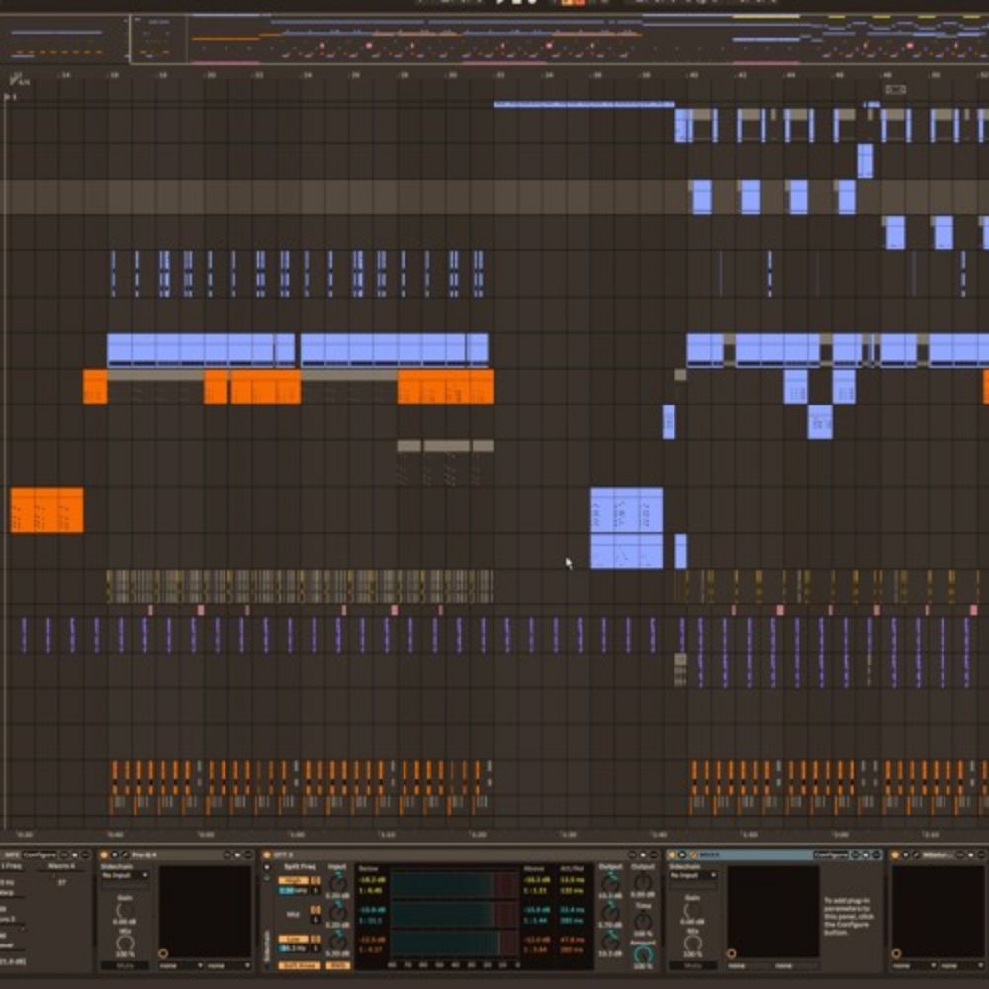Open Pro-Q 4 Sidechain No Input dropdown

click(x=125, y=875)
